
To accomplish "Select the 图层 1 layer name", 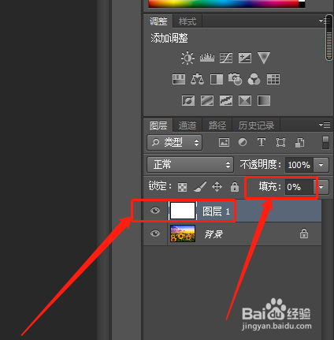I will coord(216,211).
